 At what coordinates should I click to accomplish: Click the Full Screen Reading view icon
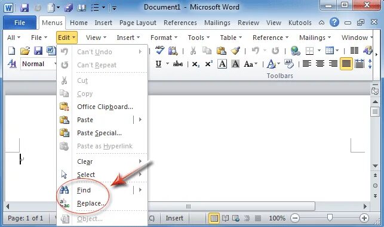(x=225, y=218)
